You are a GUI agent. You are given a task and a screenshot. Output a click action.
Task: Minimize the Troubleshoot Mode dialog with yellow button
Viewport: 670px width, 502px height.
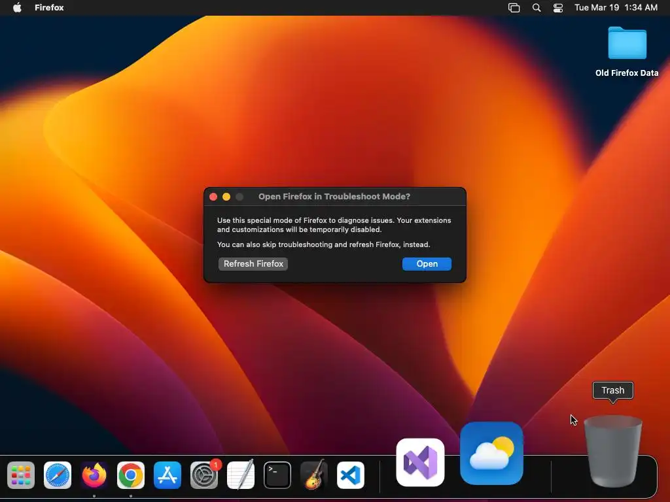(226, 197)
